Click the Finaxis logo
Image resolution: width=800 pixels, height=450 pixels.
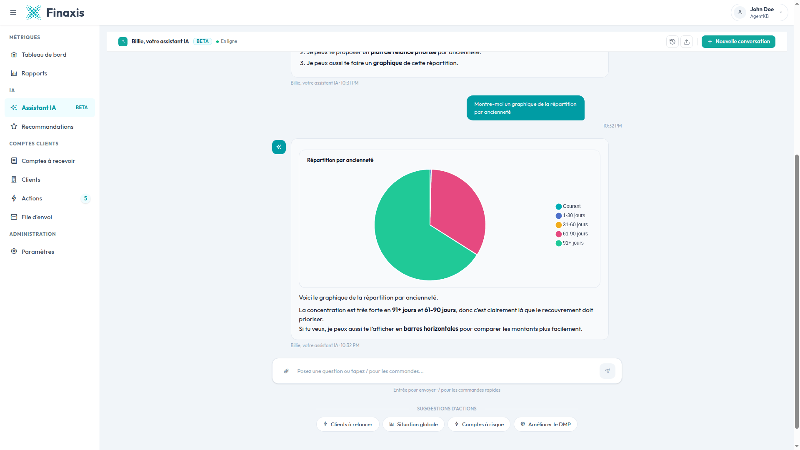click(55, 12)
